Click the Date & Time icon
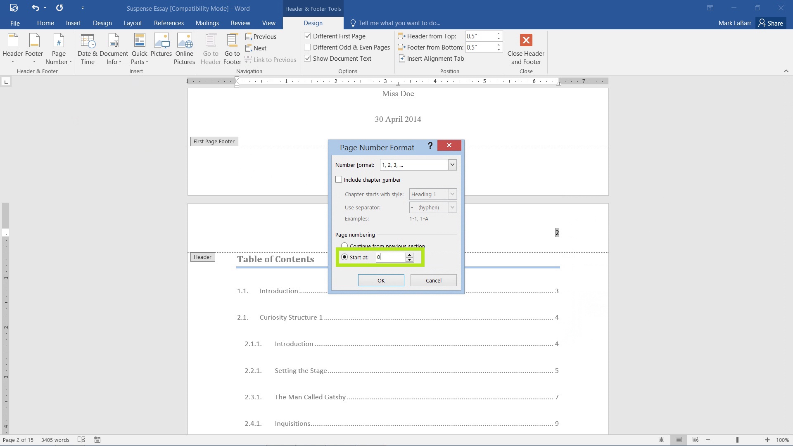Screen dimensions: 793x446 (x=87, y=48)
